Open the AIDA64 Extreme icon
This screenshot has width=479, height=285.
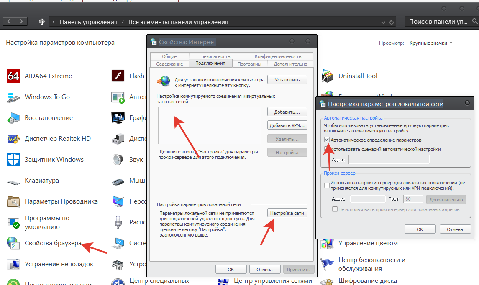(x=13, y=76)
